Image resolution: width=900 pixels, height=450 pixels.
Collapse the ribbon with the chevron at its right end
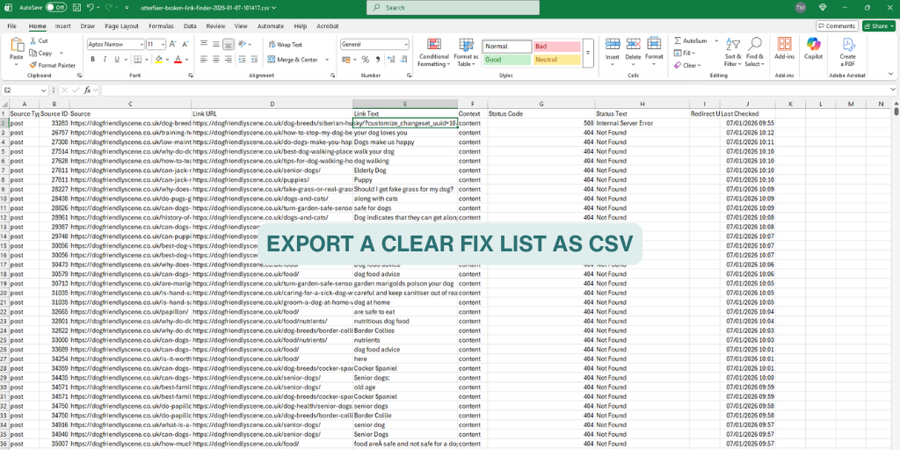click(x=891, y=74)
